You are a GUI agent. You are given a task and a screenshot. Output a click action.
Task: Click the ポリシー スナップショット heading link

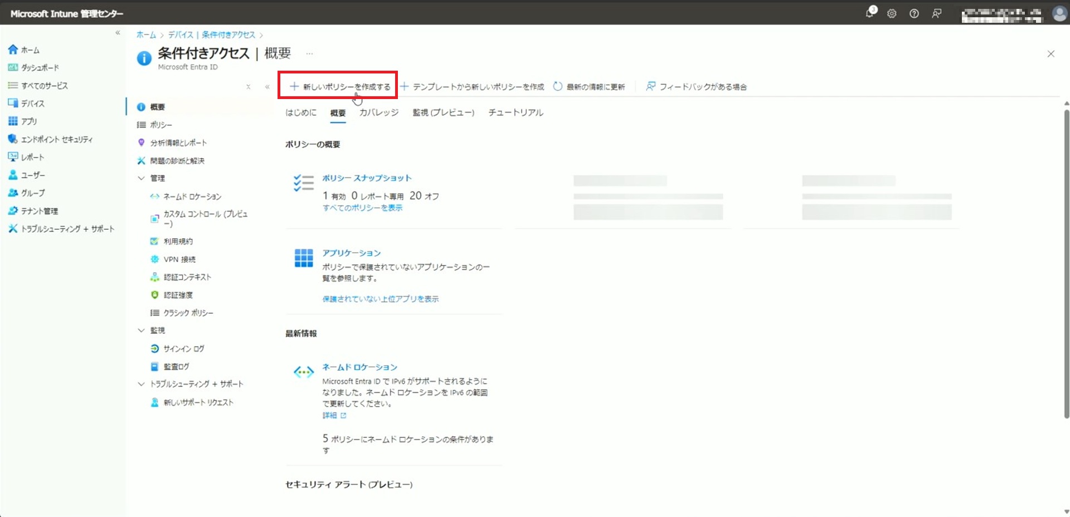(367, 178)
